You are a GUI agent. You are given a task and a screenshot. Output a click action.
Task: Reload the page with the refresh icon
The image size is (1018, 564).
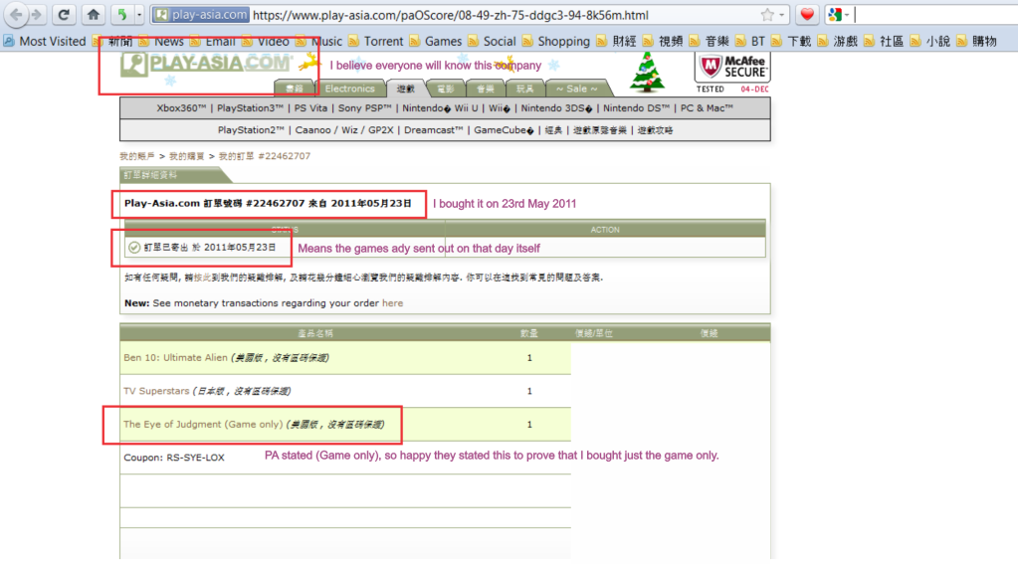coord(63,15)
